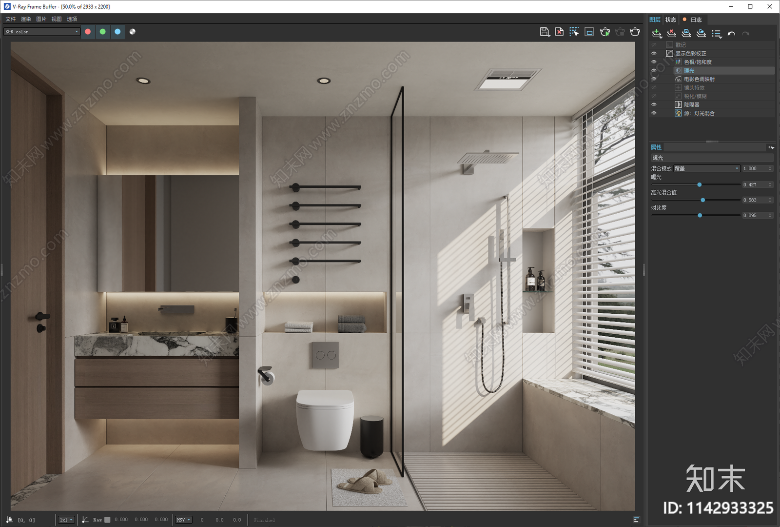This screenshot has height=527, width=780.
Task: Switch to the 图层 tab
Action: [655, 20]
